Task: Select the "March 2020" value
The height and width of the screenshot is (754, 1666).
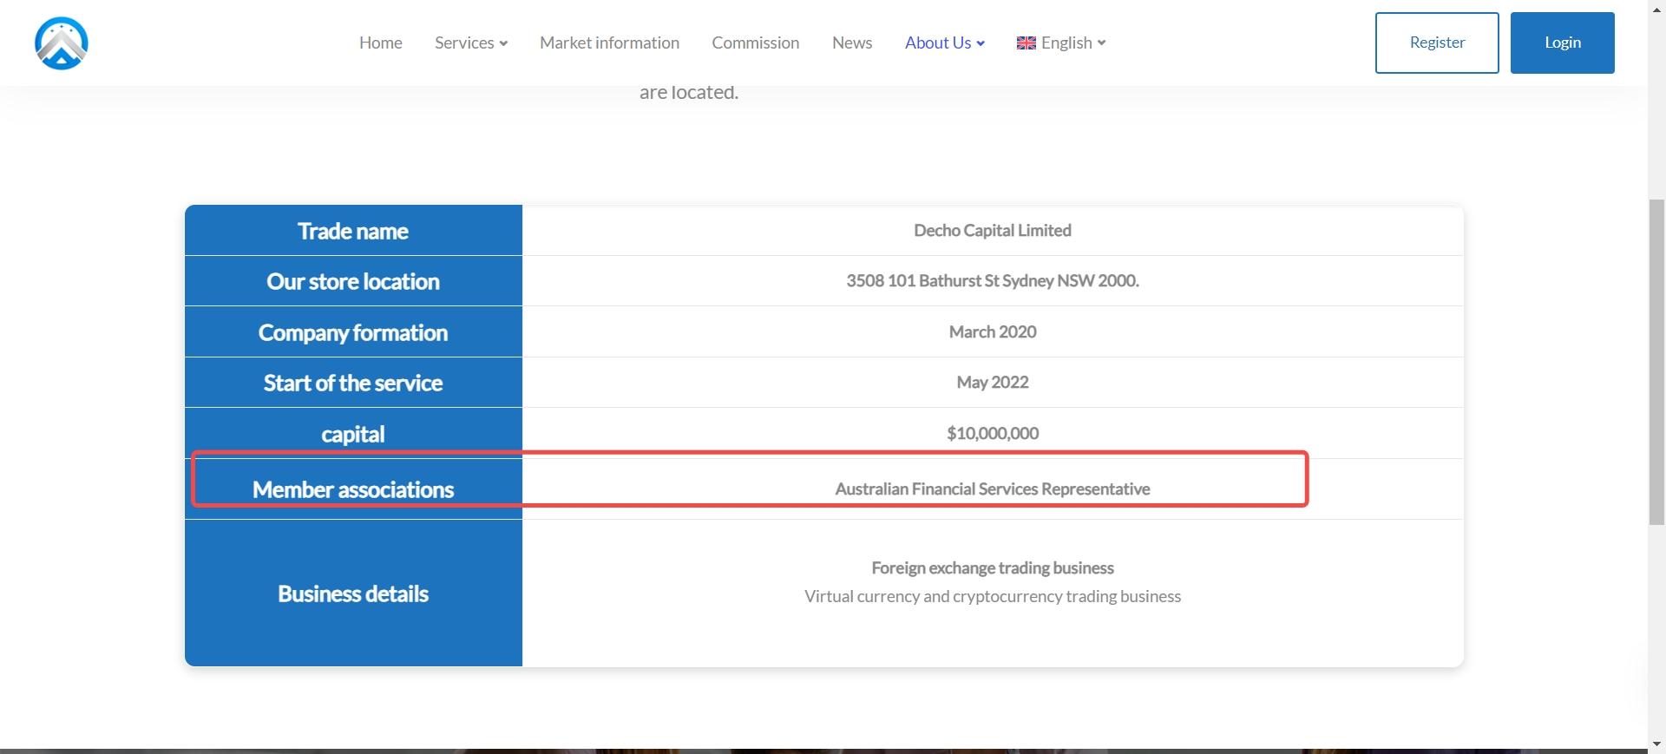Action: [x=993, y=331]
